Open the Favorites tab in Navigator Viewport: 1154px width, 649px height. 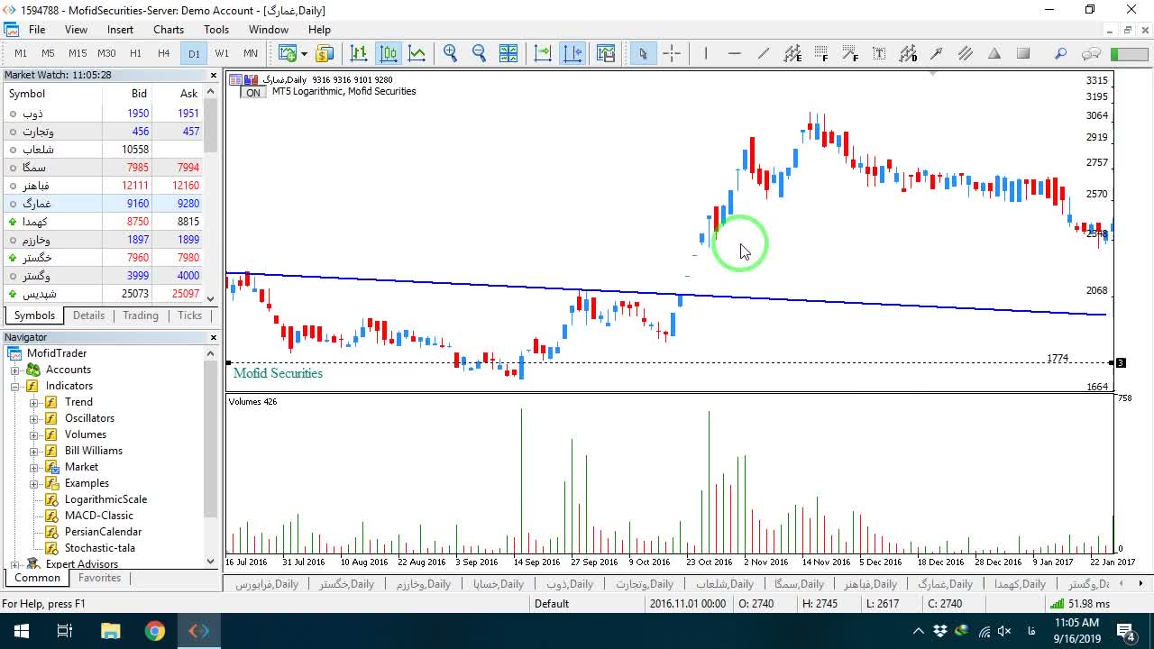point(99,578)
